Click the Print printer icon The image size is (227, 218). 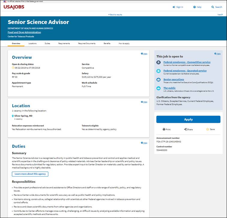[164, 129]
